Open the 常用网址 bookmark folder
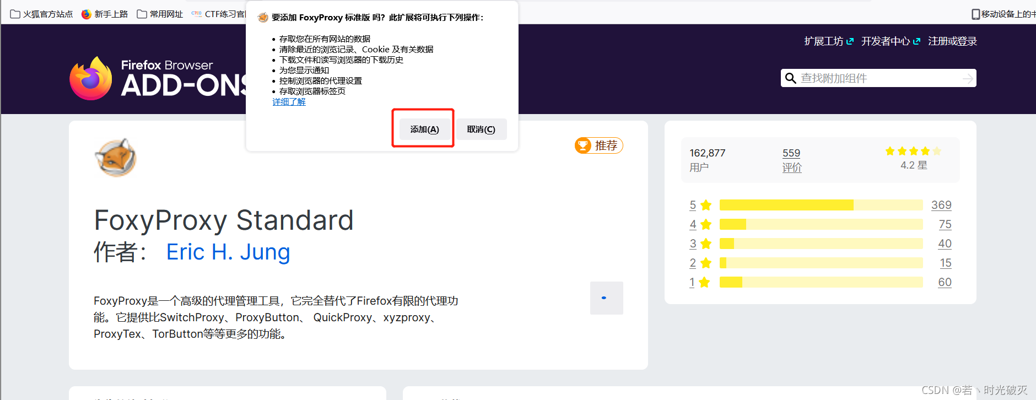Image resolution: width=1036 pixels, height=400 pixels. click(x=160, y=14)
